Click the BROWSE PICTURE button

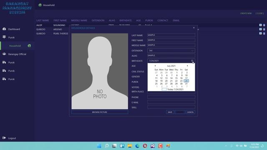coord(100,112)
